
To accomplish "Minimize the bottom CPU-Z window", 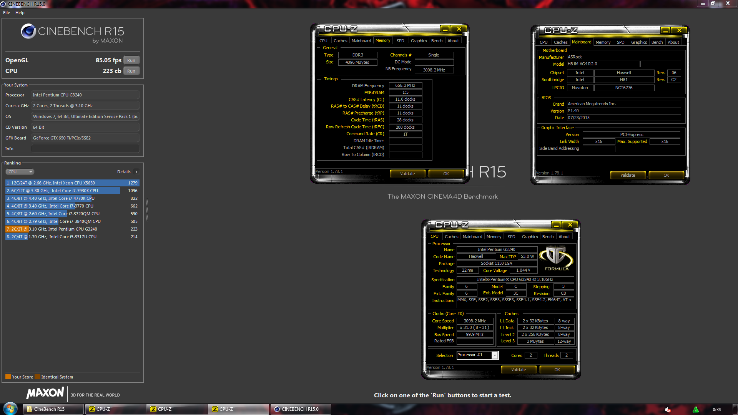I will [x=556, y=225].
